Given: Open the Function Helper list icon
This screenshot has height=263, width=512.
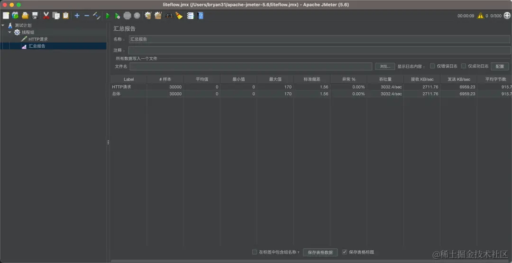Looking at the screenshot, I should (x=191, y=15).
